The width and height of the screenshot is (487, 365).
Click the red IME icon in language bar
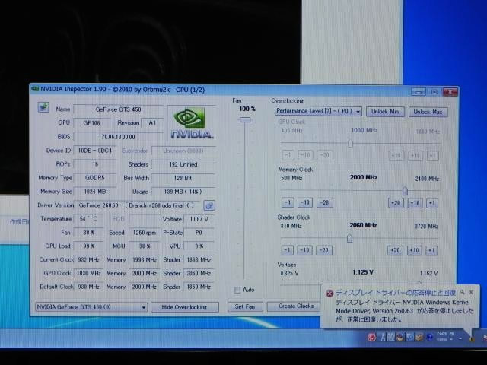(x=371, y=337)
